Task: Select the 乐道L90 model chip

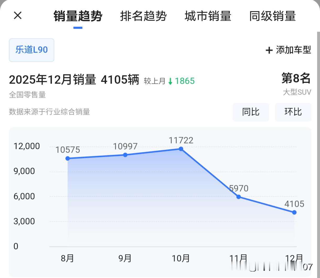Action: 31,50
